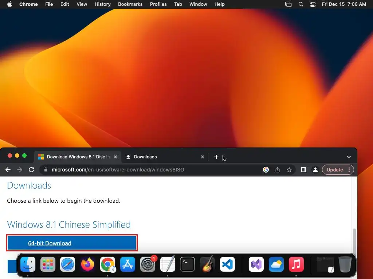373x279 pixels.
Task: Open the Chrome profile icon
Action: (315, 170)
